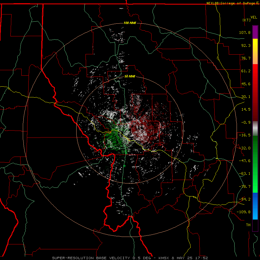Click the -78.7 legend value
Screen dimensions: 260x260
[245, 186]
